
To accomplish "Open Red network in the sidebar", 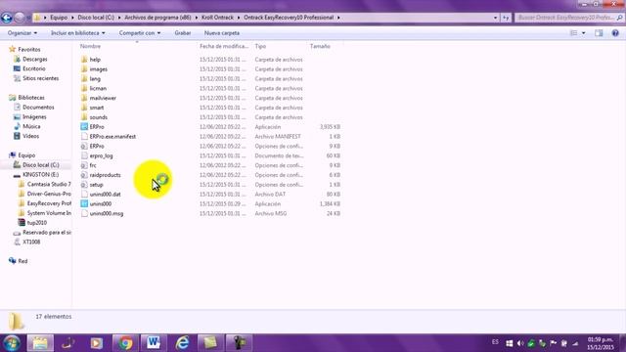I will (x=22, y=261).
